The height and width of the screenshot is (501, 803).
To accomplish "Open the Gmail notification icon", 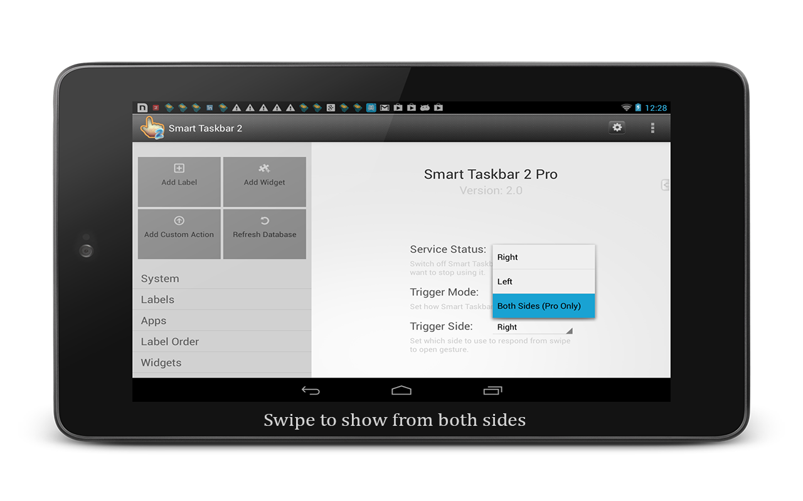I will click(385, 107).
